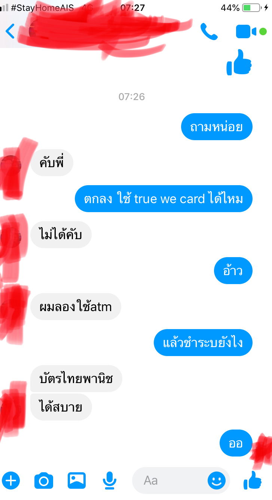This screenshot has height=500, width=272.
Task: Select the message 'แล้วชำระบยังไง'
Action: tap(203, 343)
